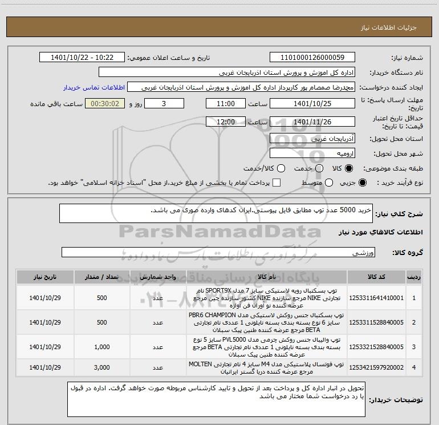Select the خدمت radio button

click(x=319, y=168)
